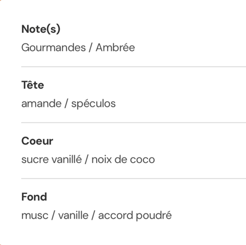Click the vanille base note
Screen dimensions: 246x245
(73, 215)
